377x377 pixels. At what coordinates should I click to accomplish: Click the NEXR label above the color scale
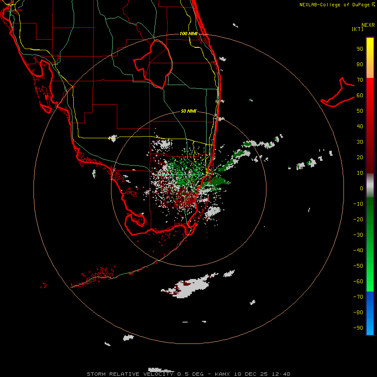(368, 25)
